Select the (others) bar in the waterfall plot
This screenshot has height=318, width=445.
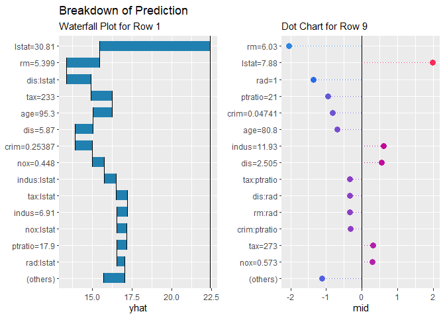[x=114, y=278]
